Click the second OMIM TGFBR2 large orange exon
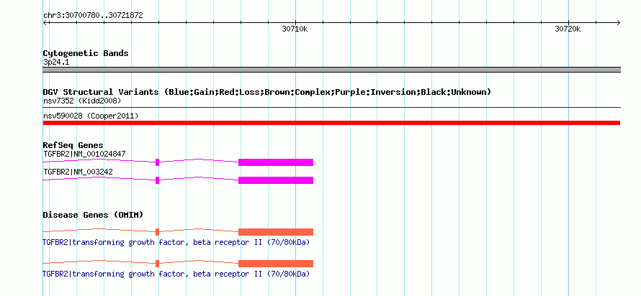The width and height of the screenshot is (641, 296). pos(276,264)
